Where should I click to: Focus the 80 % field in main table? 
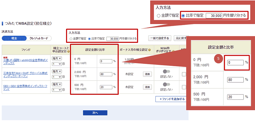(106, 74)
